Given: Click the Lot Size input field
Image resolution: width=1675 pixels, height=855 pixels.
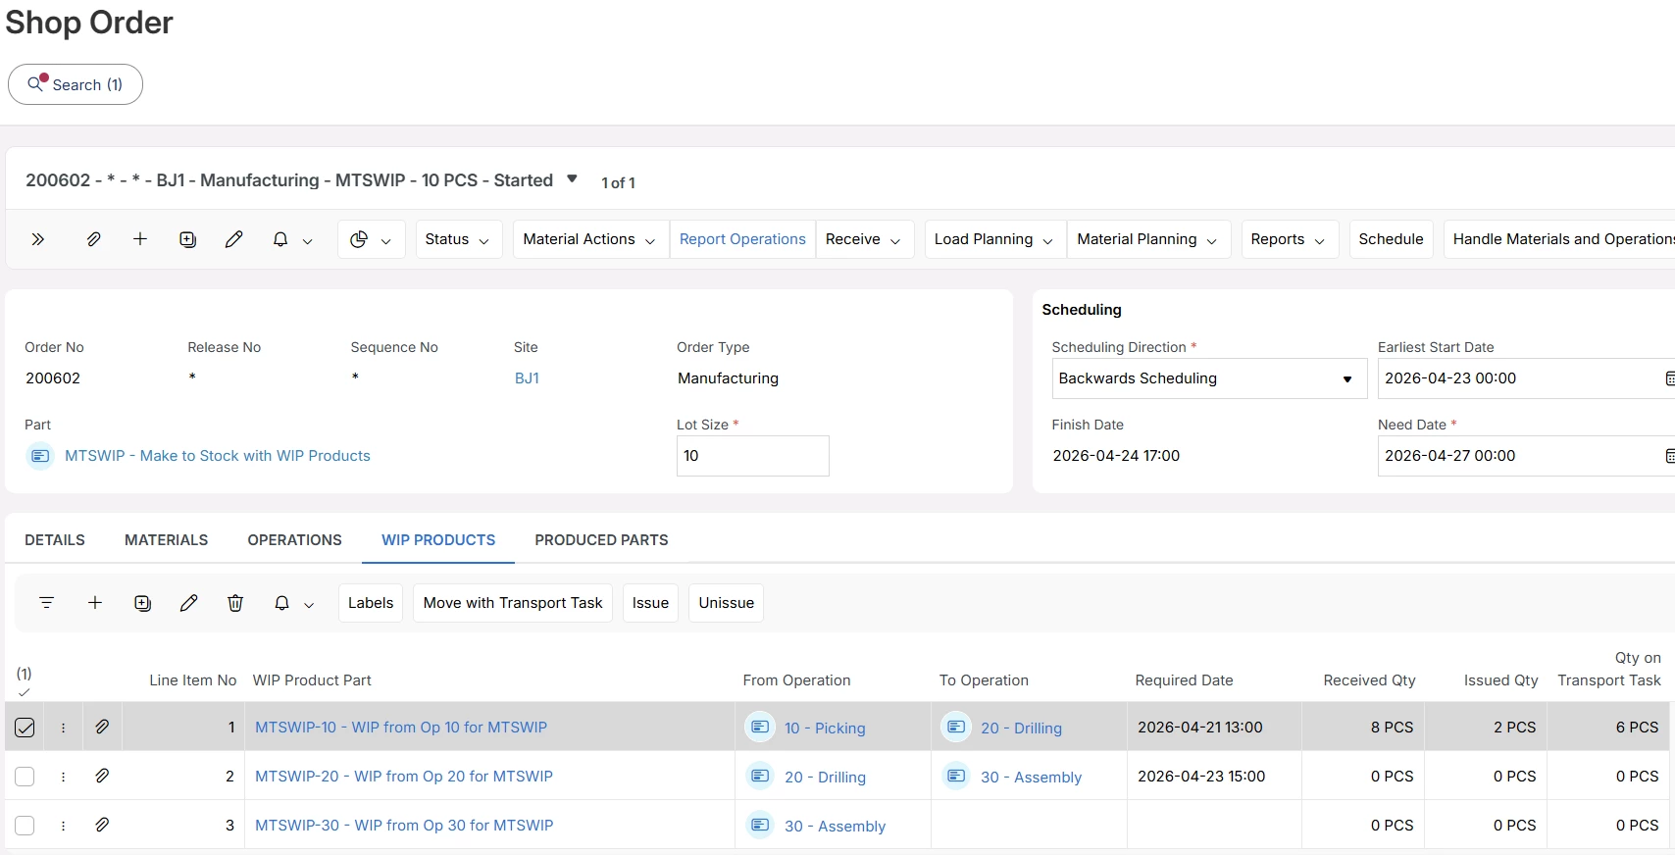Looking at the screenshot, I should point(752,456).
